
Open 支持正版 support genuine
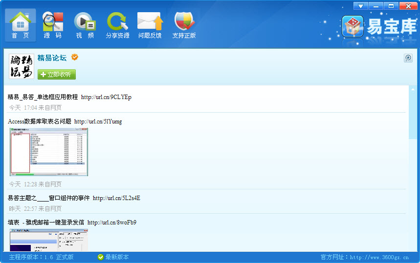click(184, 25)
